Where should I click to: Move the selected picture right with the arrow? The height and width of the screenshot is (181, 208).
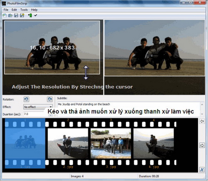(202, 145)
